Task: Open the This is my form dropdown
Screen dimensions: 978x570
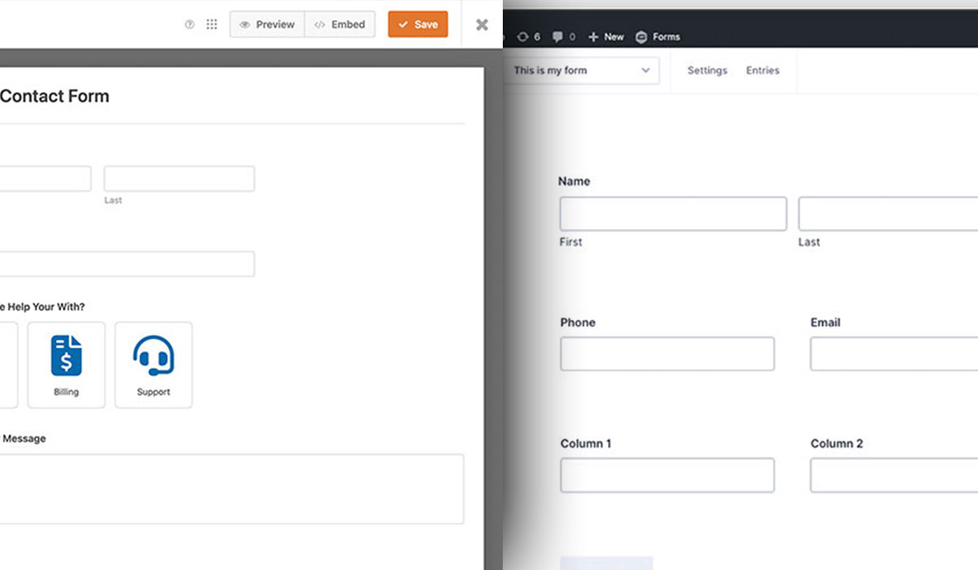Action: pos(583,70)
